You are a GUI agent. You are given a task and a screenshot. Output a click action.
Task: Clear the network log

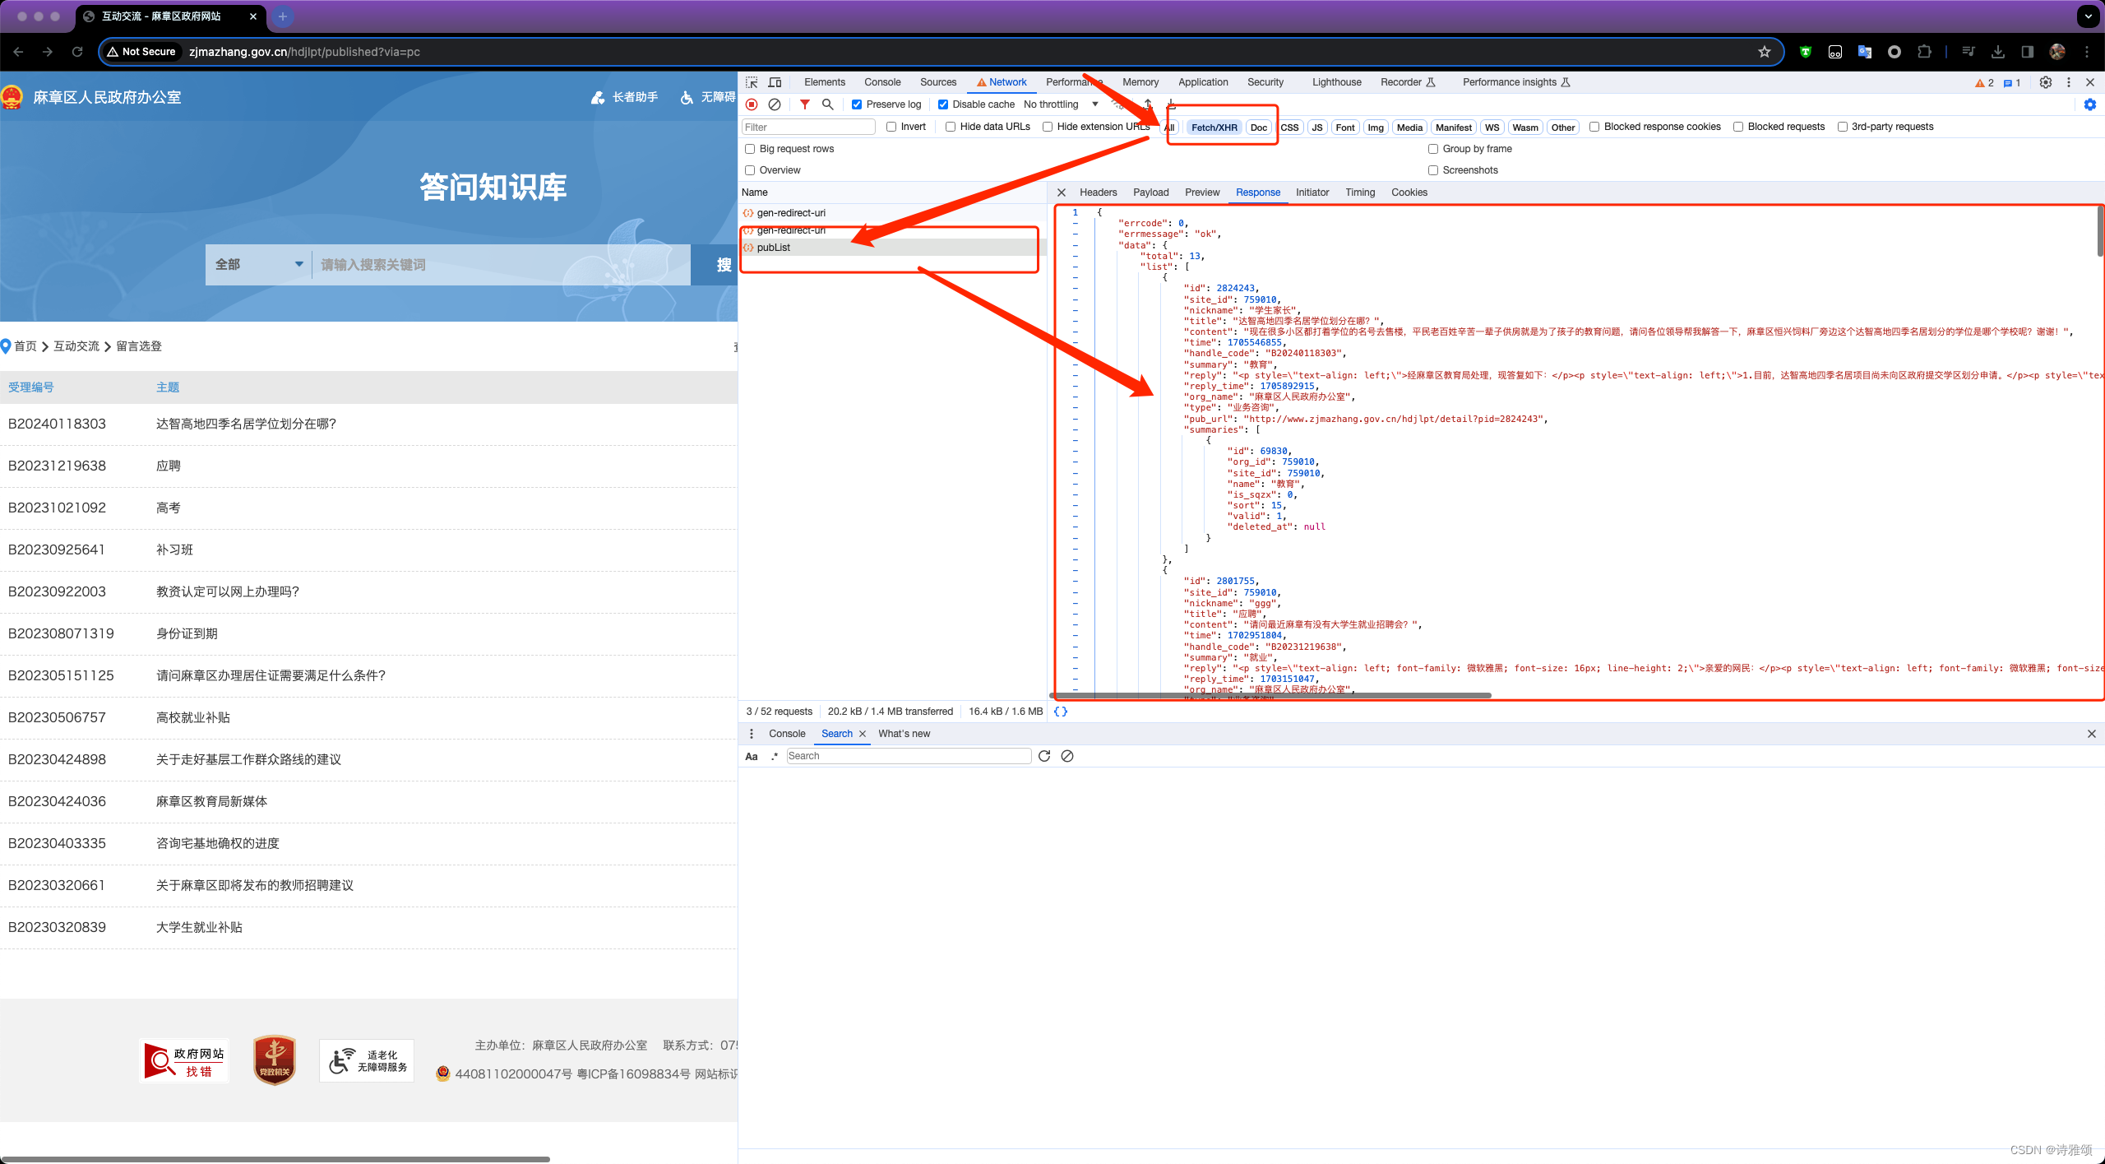[x=775, y=104]
